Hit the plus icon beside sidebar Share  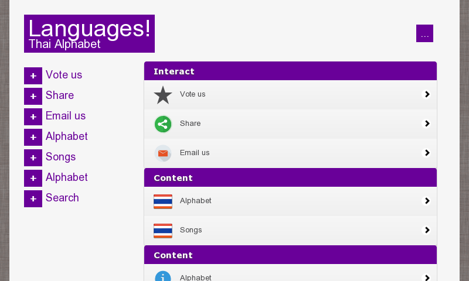pos(33,96)
